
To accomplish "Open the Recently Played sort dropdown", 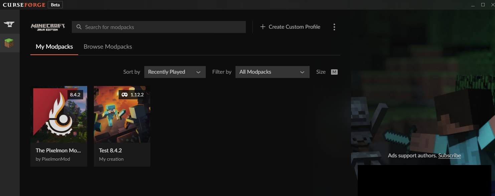I will [175, 72].
